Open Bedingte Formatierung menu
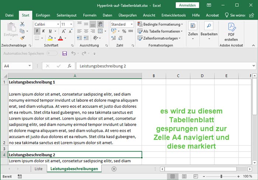This screenshot has width=258, height=180. [160, 24]
